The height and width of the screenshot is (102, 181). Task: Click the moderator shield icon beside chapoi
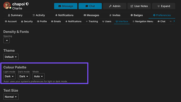27,4
